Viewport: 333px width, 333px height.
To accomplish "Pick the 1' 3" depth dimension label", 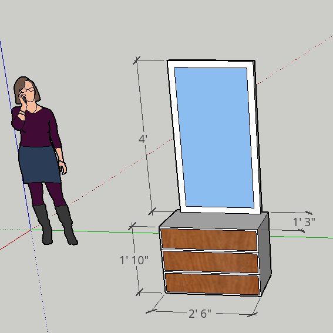I will (304, 222).
